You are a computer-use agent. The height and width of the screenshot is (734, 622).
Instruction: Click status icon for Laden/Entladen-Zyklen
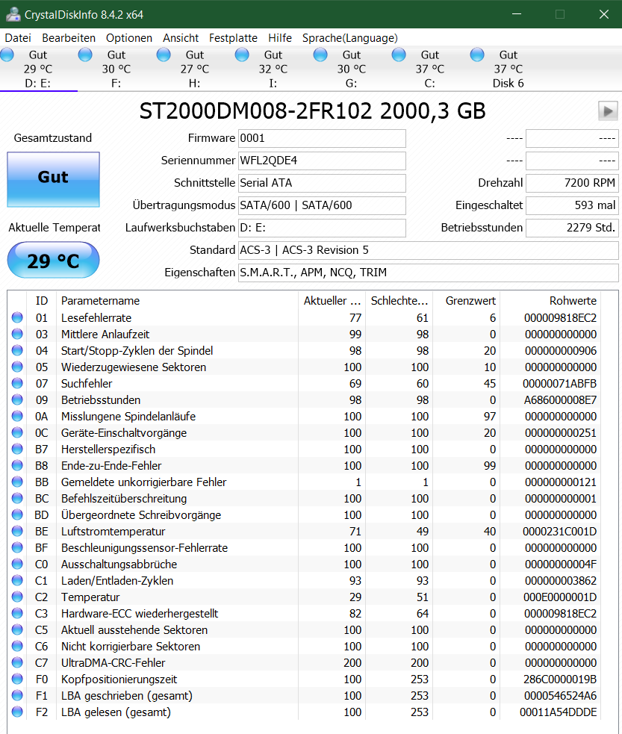17,580
